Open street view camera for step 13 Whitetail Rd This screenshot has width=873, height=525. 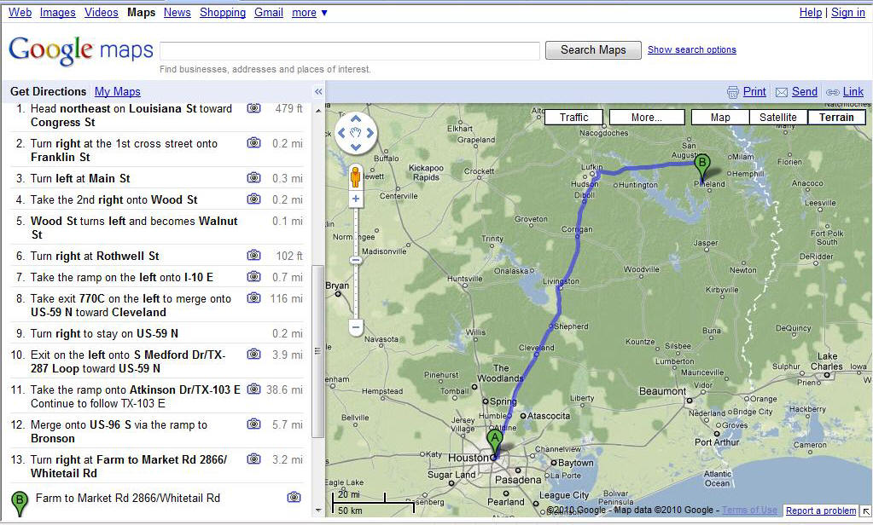click(254, 459)
